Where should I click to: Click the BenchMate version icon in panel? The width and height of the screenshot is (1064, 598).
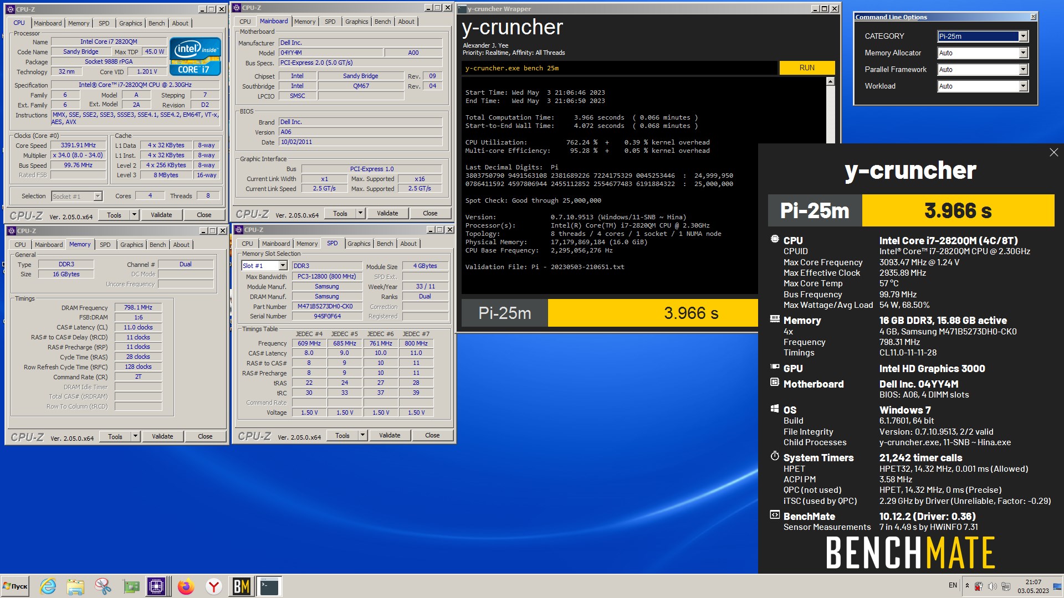coord(775,515)
